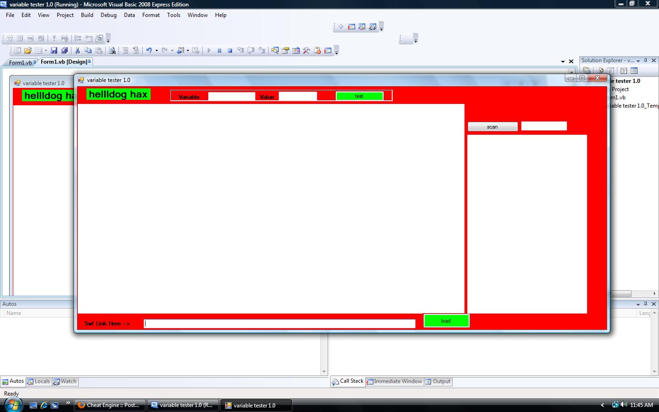The height and width of the screenshot is (412, 659).
Task: Click the Error List toolbar icon
Action: (317, 50)
